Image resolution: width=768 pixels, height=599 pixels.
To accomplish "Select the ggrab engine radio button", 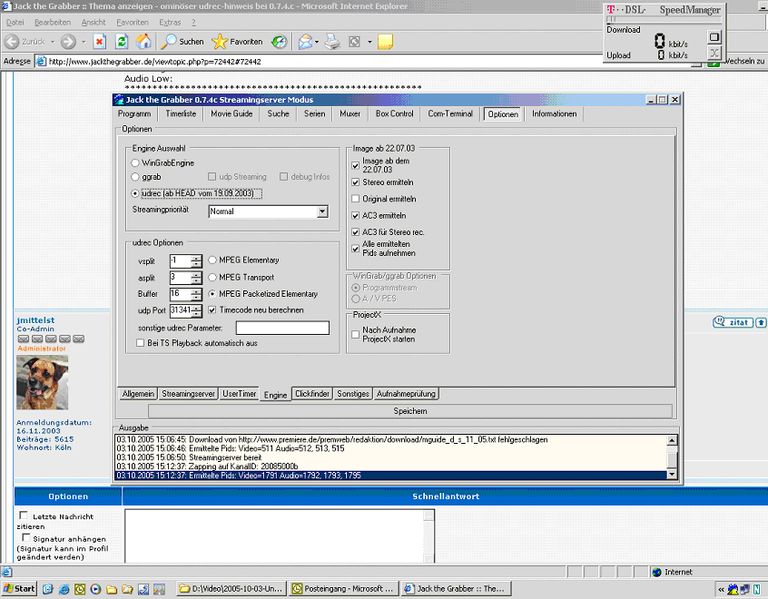I will (135, 177).
